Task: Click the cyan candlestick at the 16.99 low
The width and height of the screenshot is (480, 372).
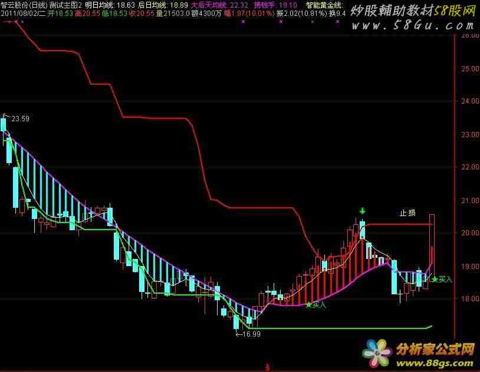Action: pos(236,321)
